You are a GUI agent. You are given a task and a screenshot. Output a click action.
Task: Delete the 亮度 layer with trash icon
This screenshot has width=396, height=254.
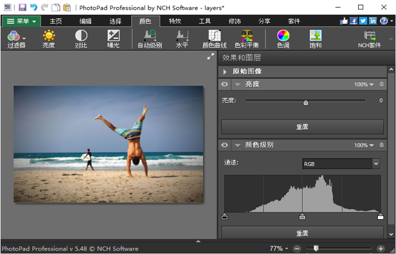(x=381, y=84)
